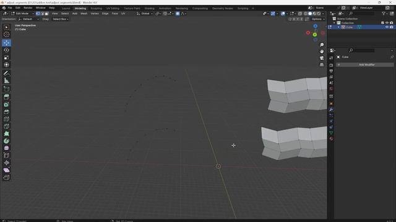Open the Output properties tab
This screenshot has height=222, width=396.
(x=331, y=72)
